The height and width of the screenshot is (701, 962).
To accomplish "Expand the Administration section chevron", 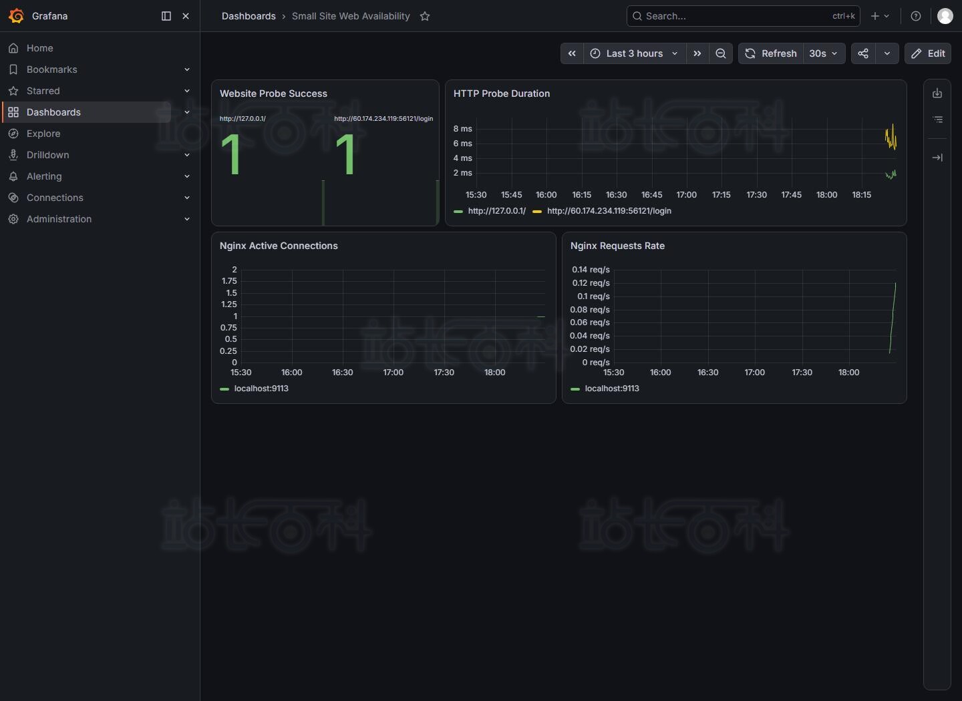I will coord(187,219).
